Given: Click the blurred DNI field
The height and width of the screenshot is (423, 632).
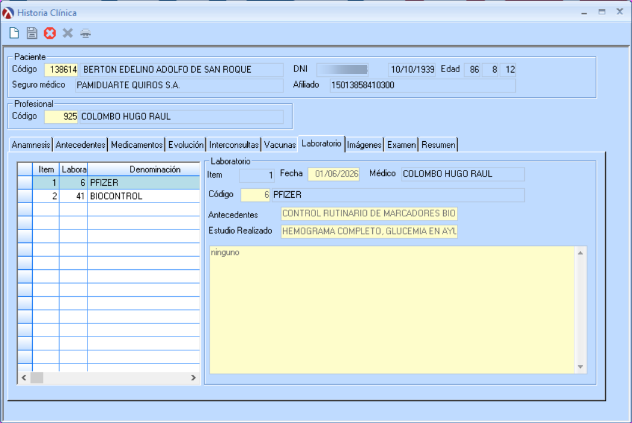Looking at the screenshot, I should (342, 70).
